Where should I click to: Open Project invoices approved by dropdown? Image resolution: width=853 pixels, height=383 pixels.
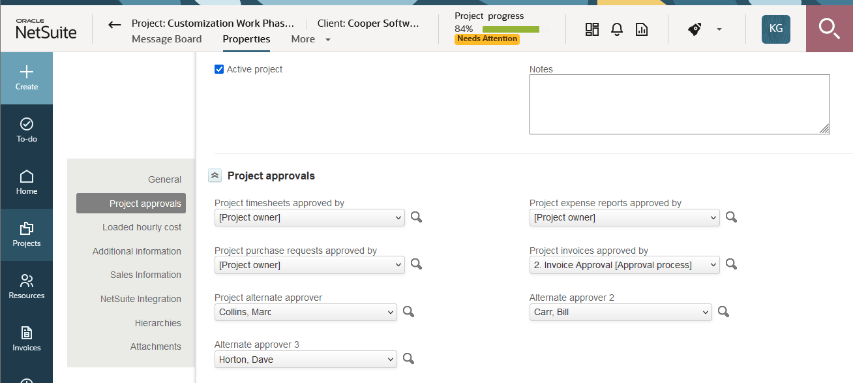624,265
